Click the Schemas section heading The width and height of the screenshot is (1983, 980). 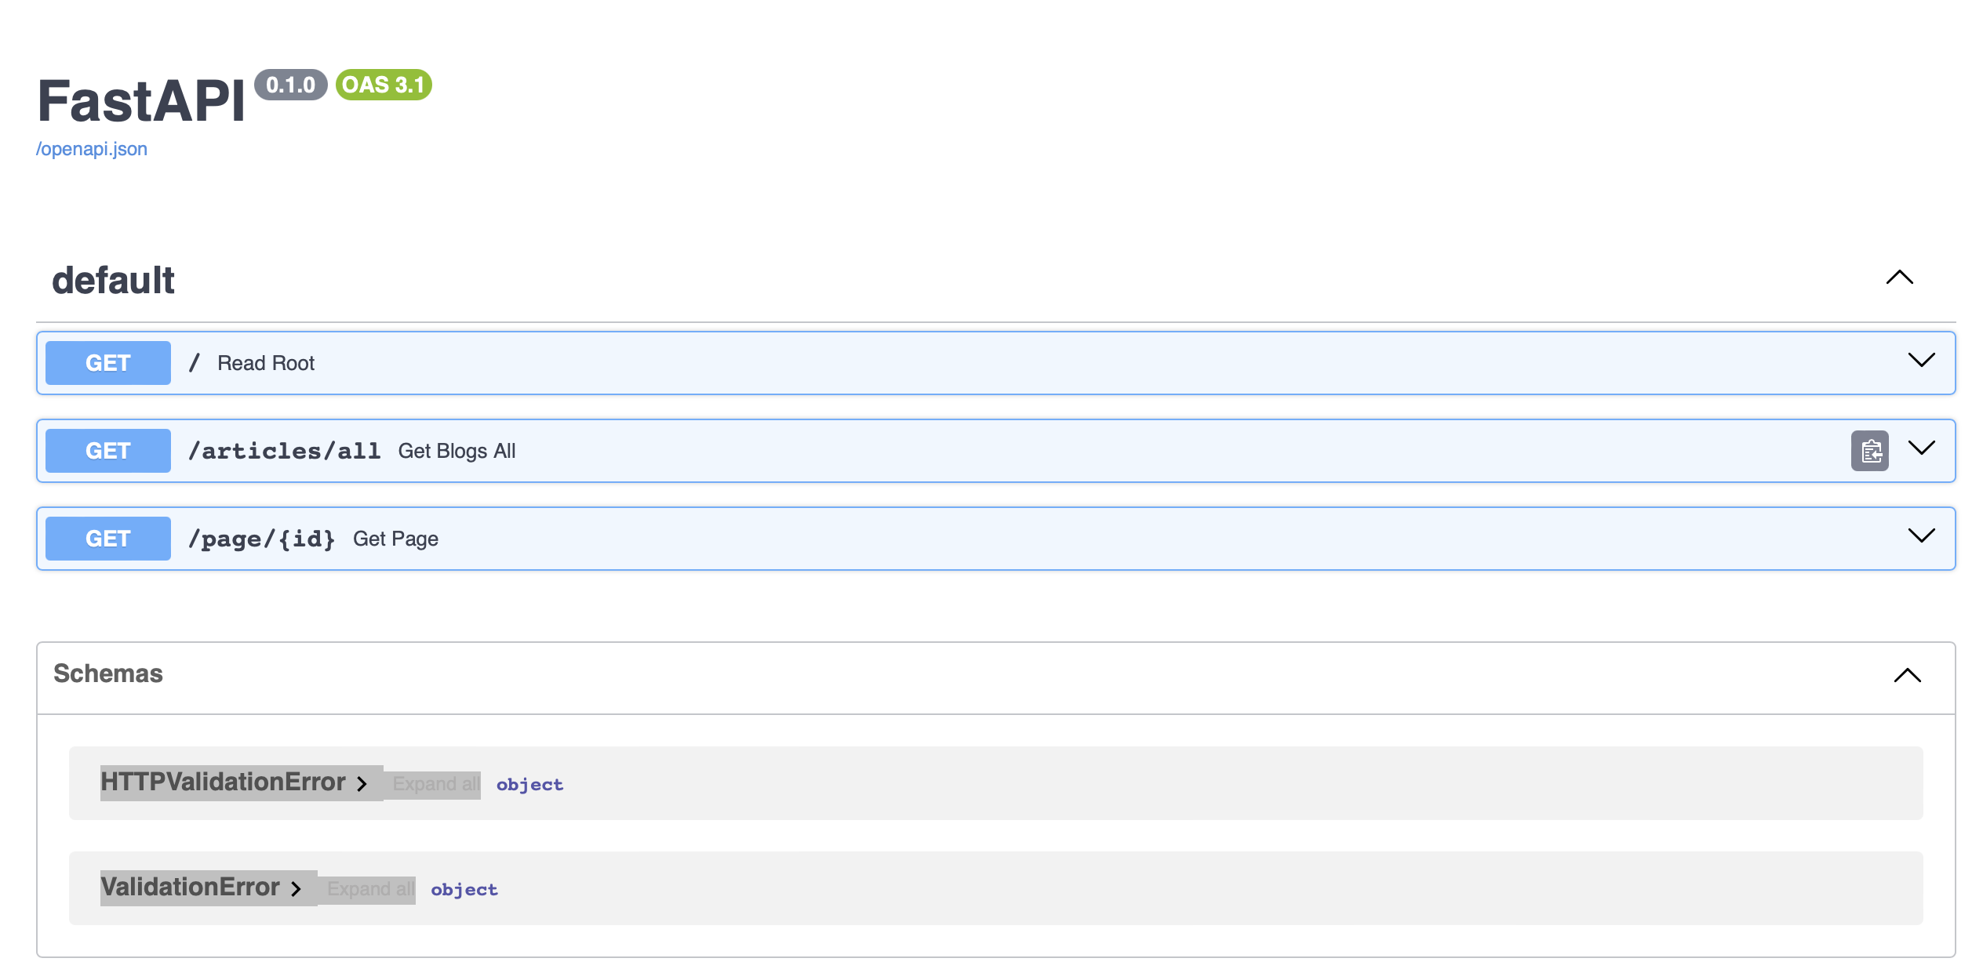click(x=108, y=673)
